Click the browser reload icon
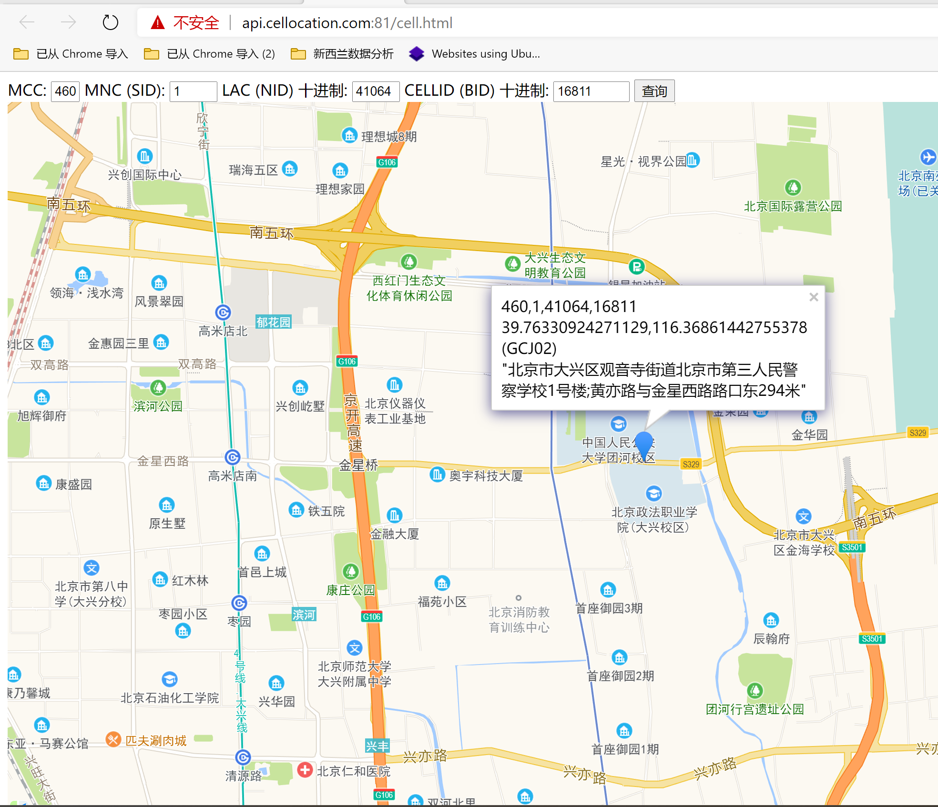Image resolution: width=938 pixels, height=807 pixels. (110, 22)
